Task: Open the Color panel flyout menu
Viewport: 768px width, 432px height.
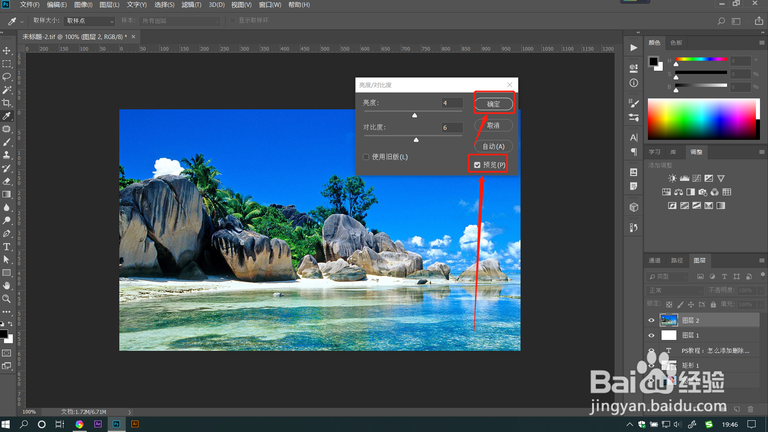Action: pyautogui.click(x=762, y=43)
